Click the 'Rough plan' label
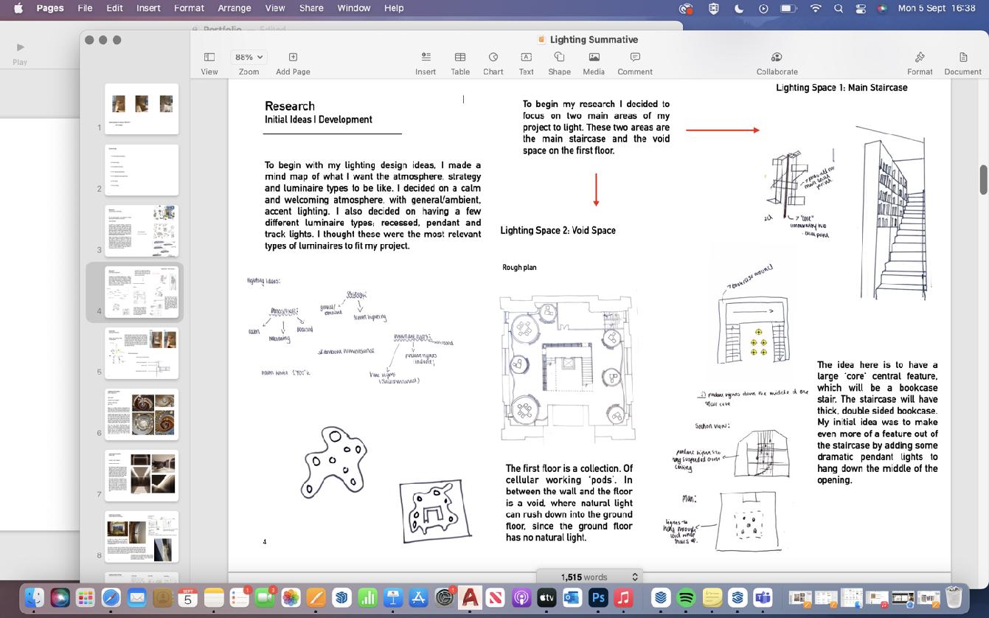This screenshot has height=618, width=989. tap(519, 267)
